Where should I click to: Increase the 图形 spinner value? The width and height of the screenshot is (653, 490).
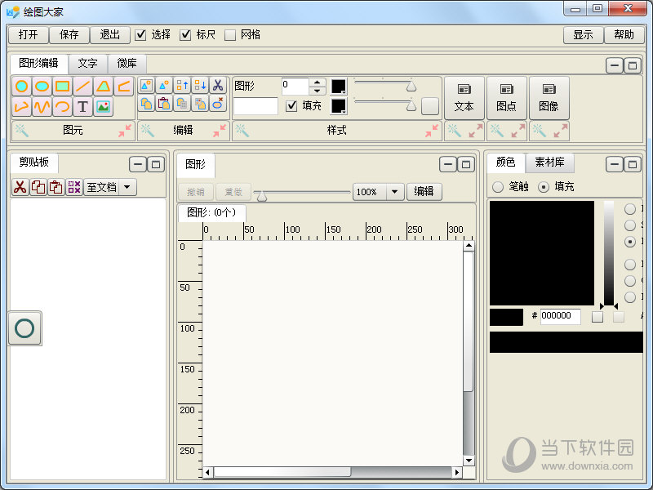318,82
